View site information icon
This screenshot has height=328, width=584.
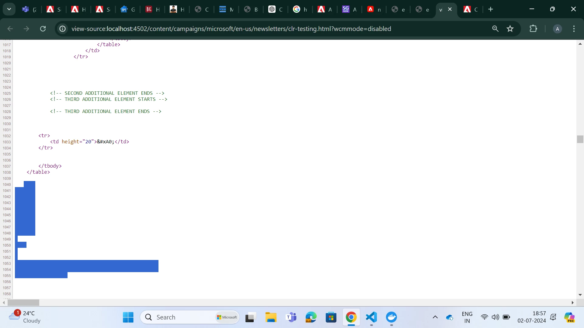(63, 29)
